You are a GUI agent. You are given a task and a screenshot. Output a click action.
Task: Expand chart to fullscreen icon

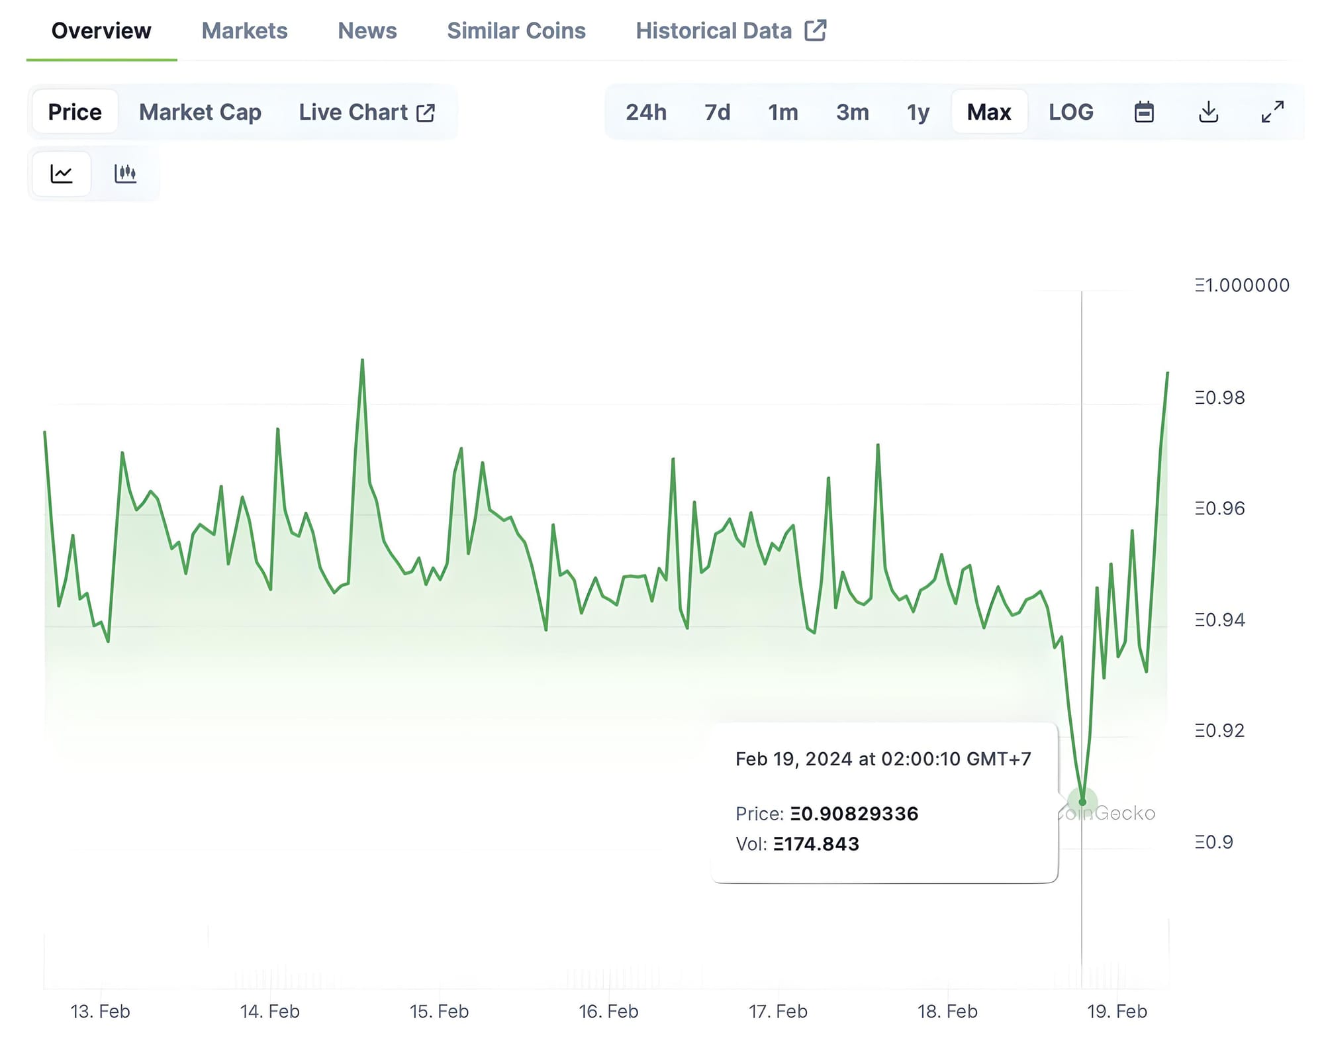(1272, 112)
